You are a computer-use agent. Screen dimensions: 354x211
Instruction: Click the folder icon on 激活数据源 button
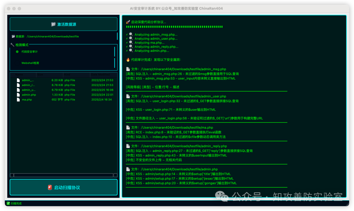[x=53, y=24]
